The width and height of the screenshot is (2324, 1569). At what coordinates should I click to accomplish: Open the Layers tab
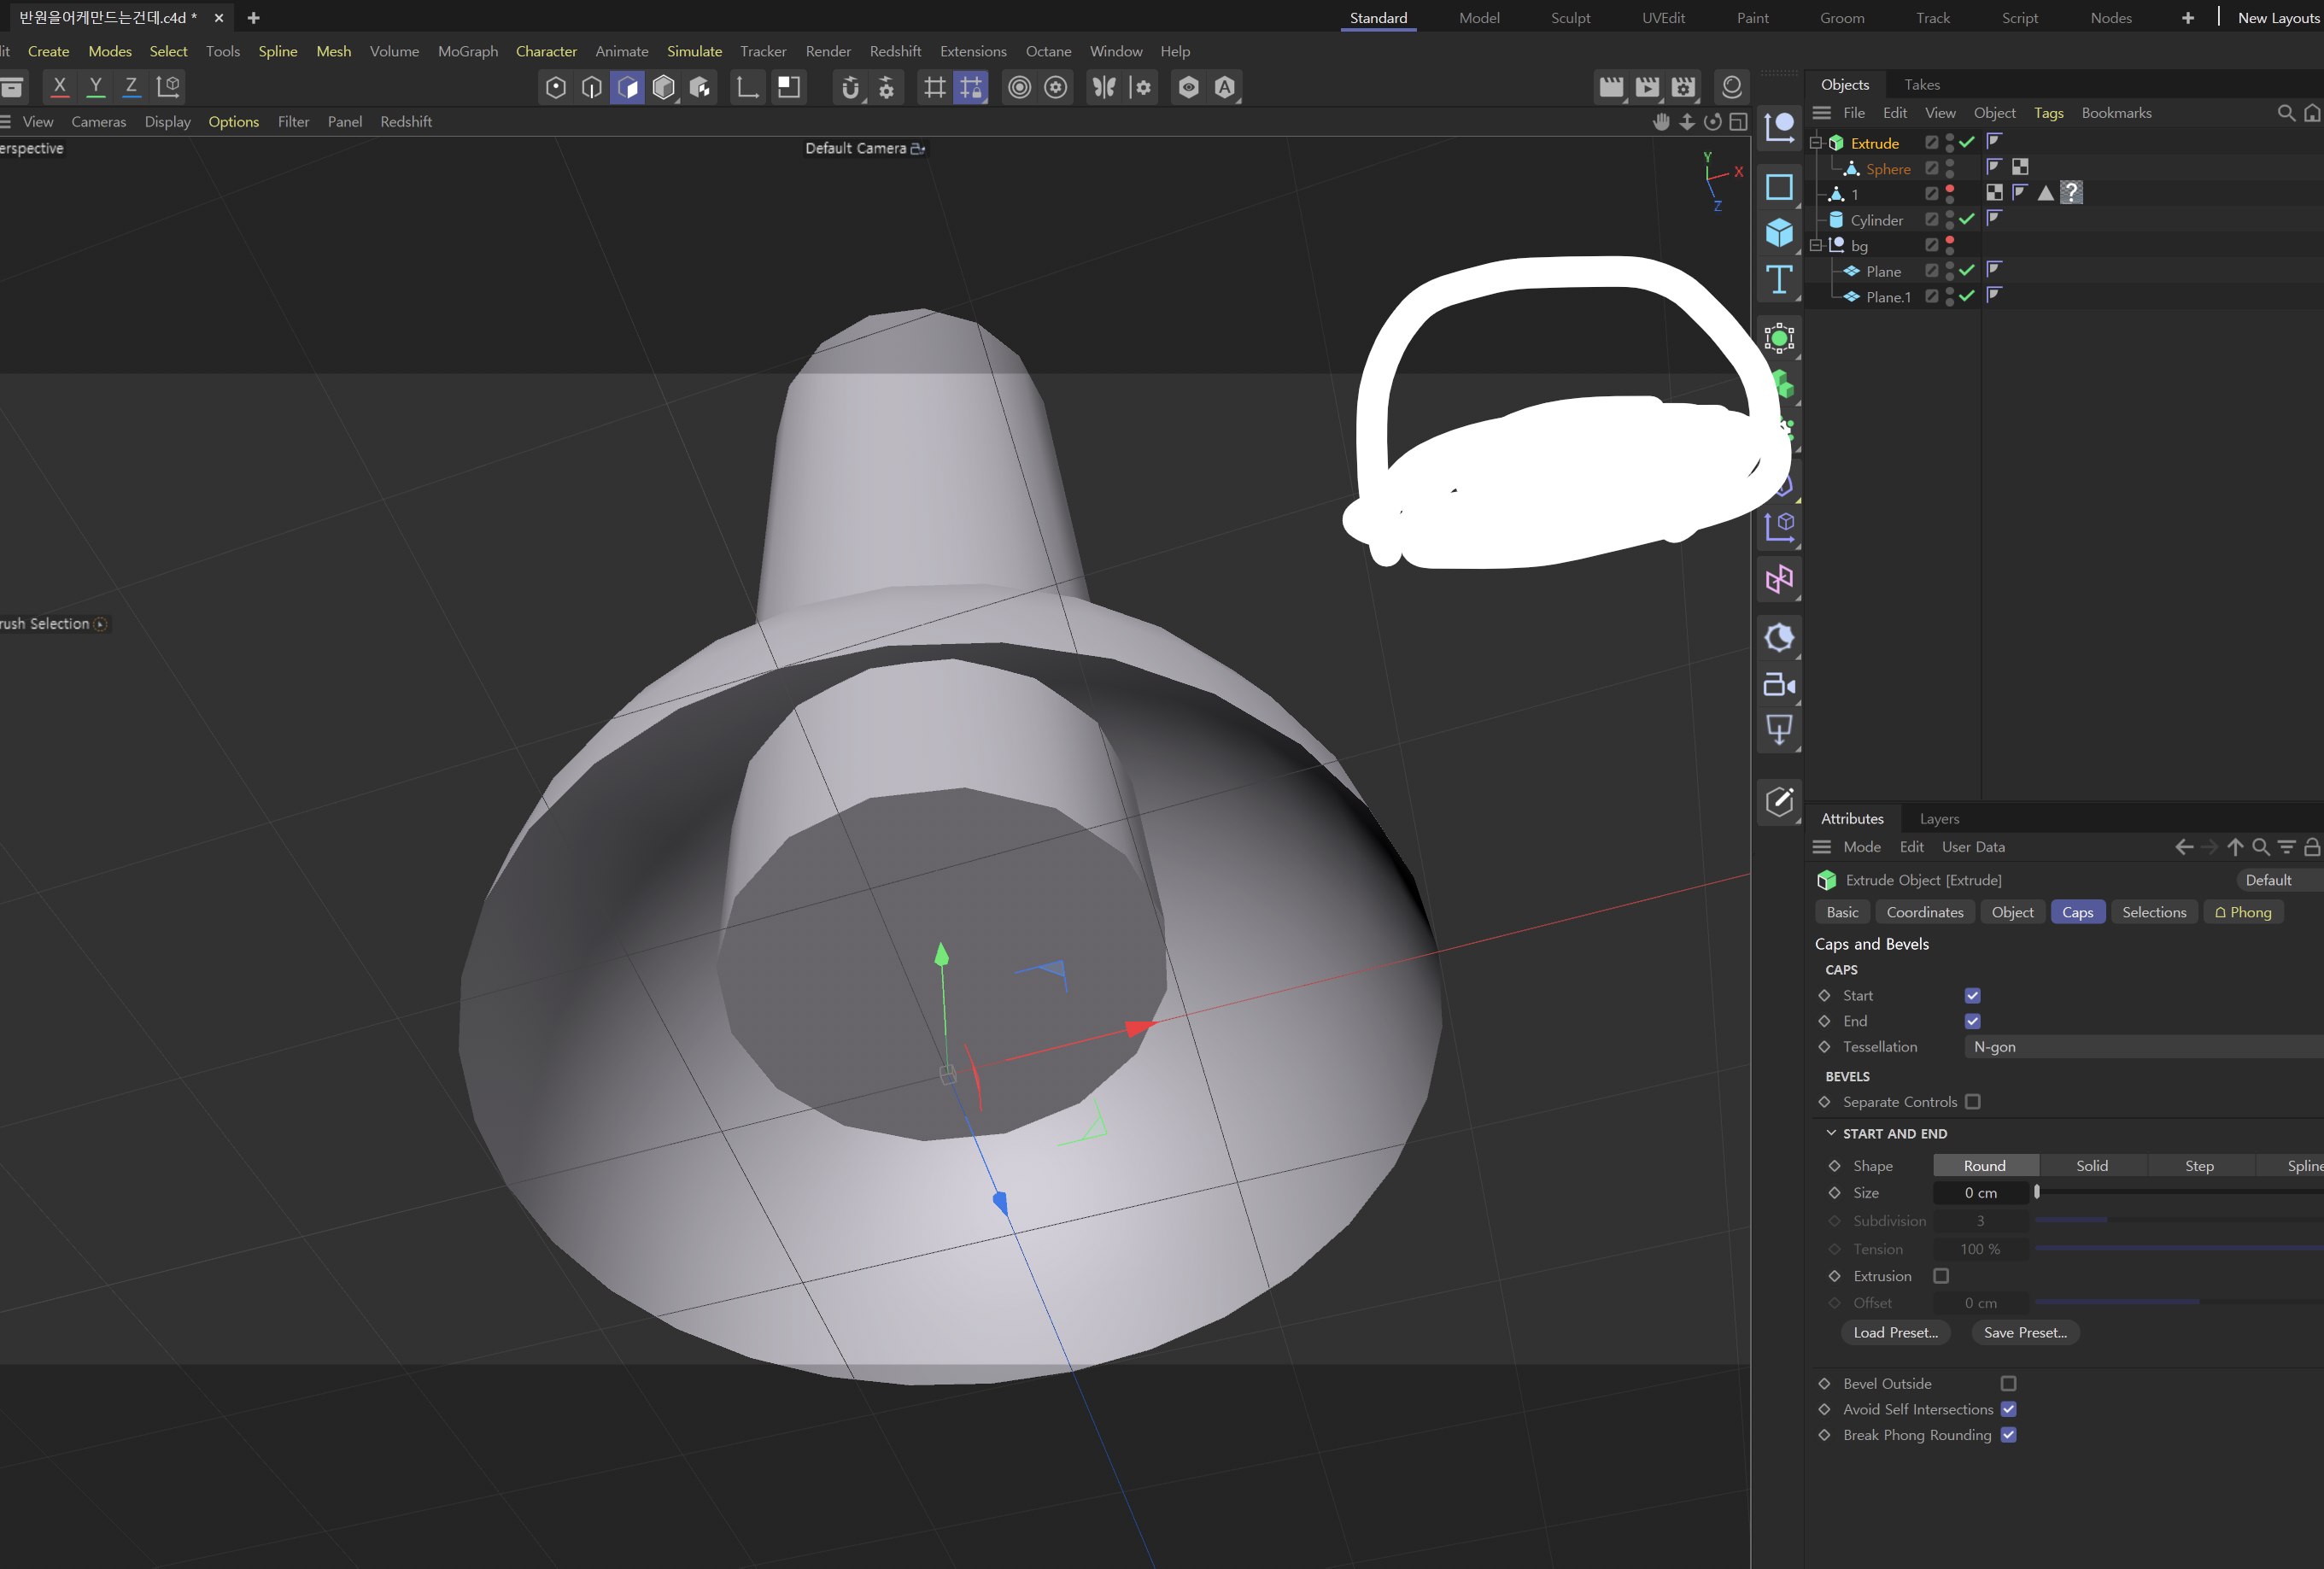[x=1939, y=819]
